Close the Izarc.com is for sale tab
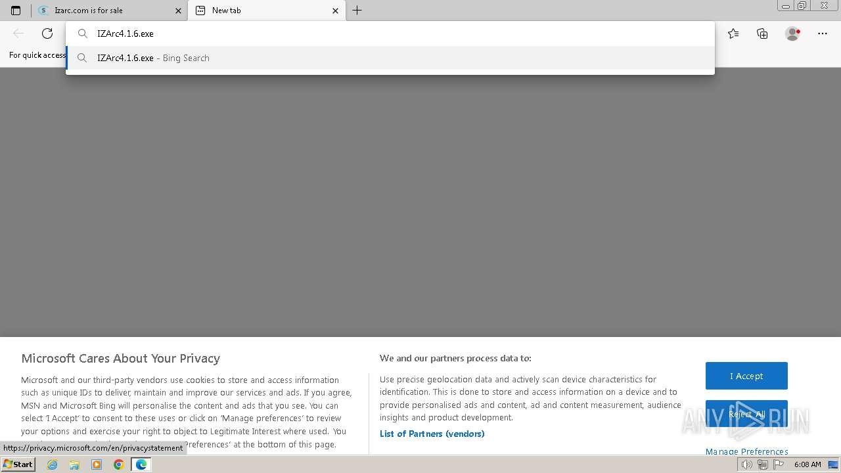 pyautogui.click(x=178, y=11)
